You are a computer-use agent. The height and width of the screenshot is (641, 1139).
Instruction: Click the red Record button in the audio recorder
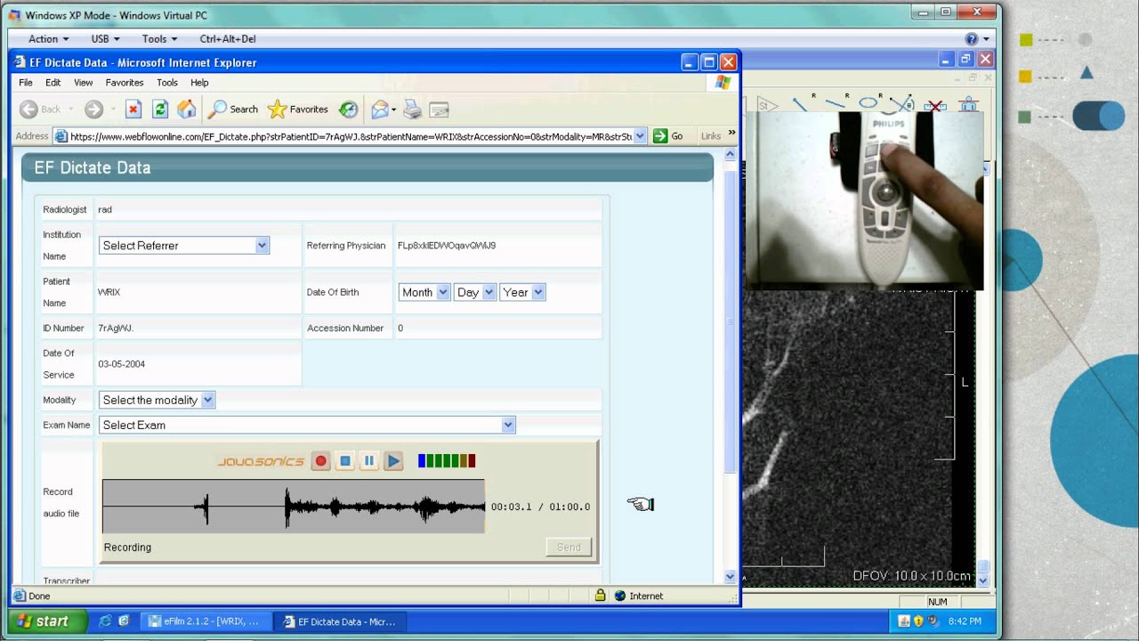pyautogui.click(x=321, y=461)
